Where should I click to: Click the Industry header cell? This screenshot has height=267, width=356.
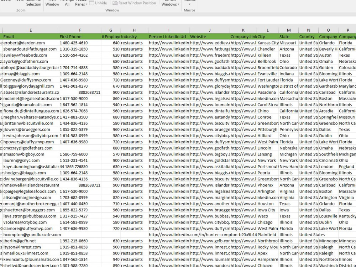click(x=134, y=37)
